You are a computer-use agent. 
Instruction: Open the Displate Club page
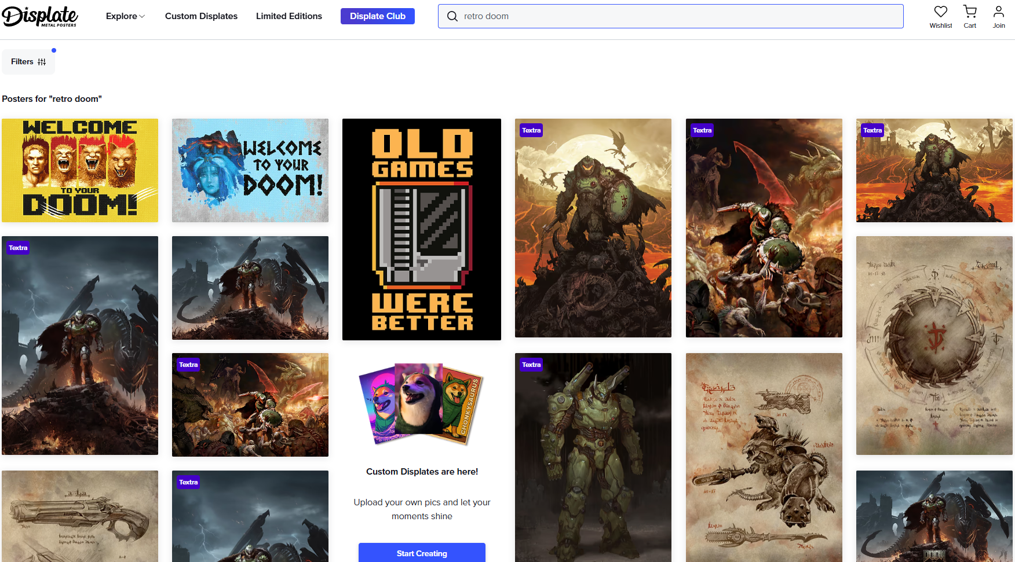378,16
